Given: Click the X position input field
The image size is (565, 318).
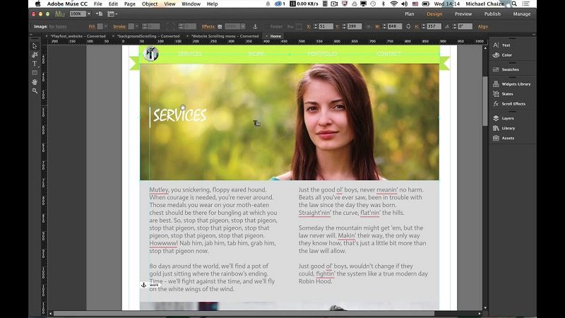Looking at the screenshot, I should 326,26.
